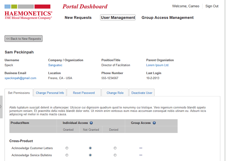Expand the side panel arrow handle

pos(1,107)
